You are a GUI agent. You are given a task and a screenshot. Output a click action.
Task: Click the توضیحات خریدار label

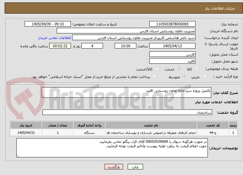pos(224,148)
